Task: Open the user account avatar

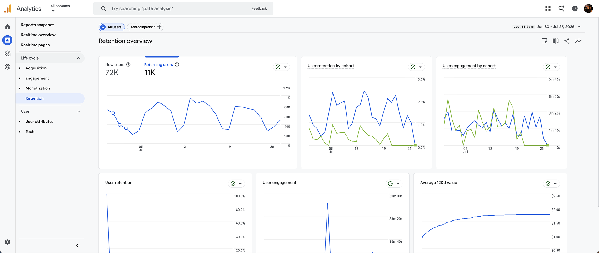Action: click(x=588, y=8)
